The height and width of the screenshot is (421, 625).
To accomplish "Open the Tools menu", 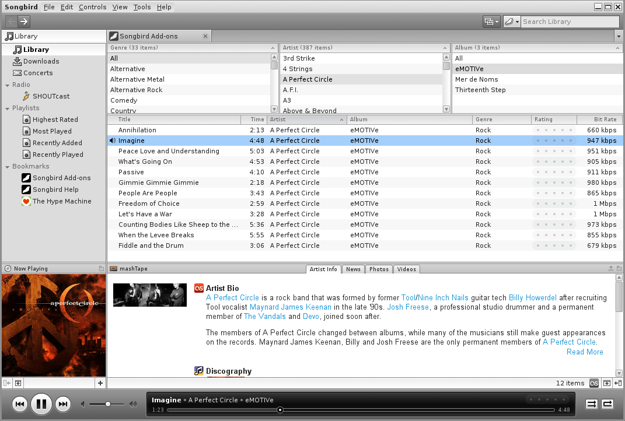I will pos(142,7).
